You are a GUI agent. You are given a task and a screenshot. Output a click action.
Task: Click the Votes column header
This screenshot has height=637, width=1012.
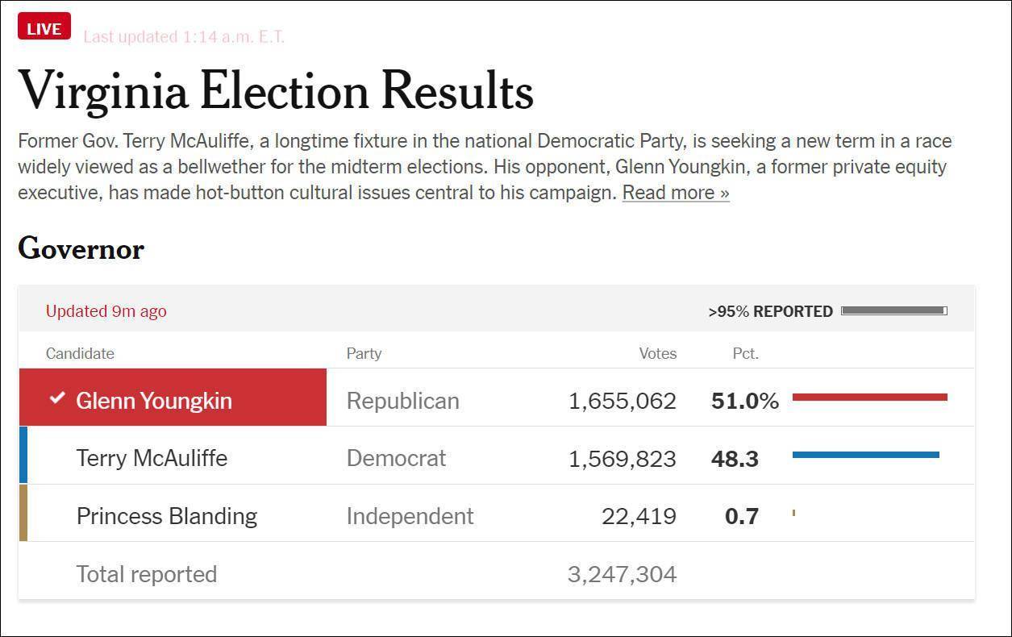[657, 353]
